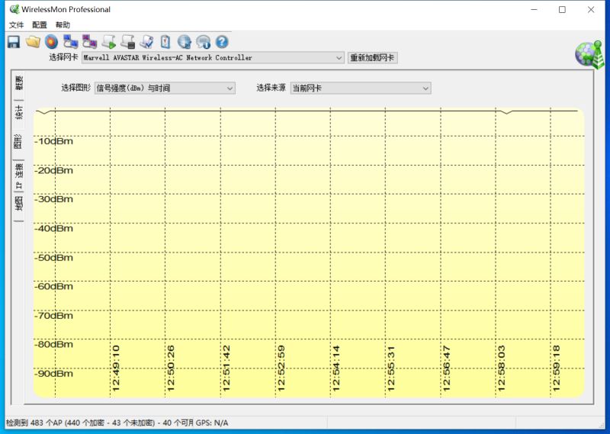610x434 pixels.
Task: Maximize the WirelessMon window
Action: coord(562,9)
